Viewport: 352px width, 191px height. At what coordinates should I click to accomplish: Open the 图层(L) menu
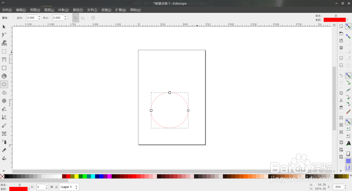[x=49, y=10]
